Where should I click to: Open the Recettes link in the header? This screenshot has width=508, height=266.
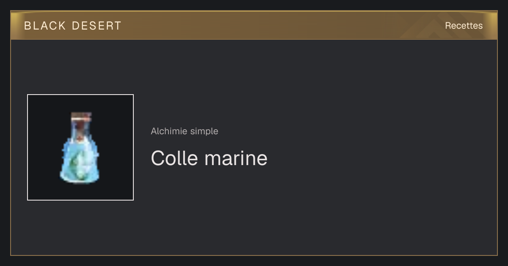tap(464, 26)
